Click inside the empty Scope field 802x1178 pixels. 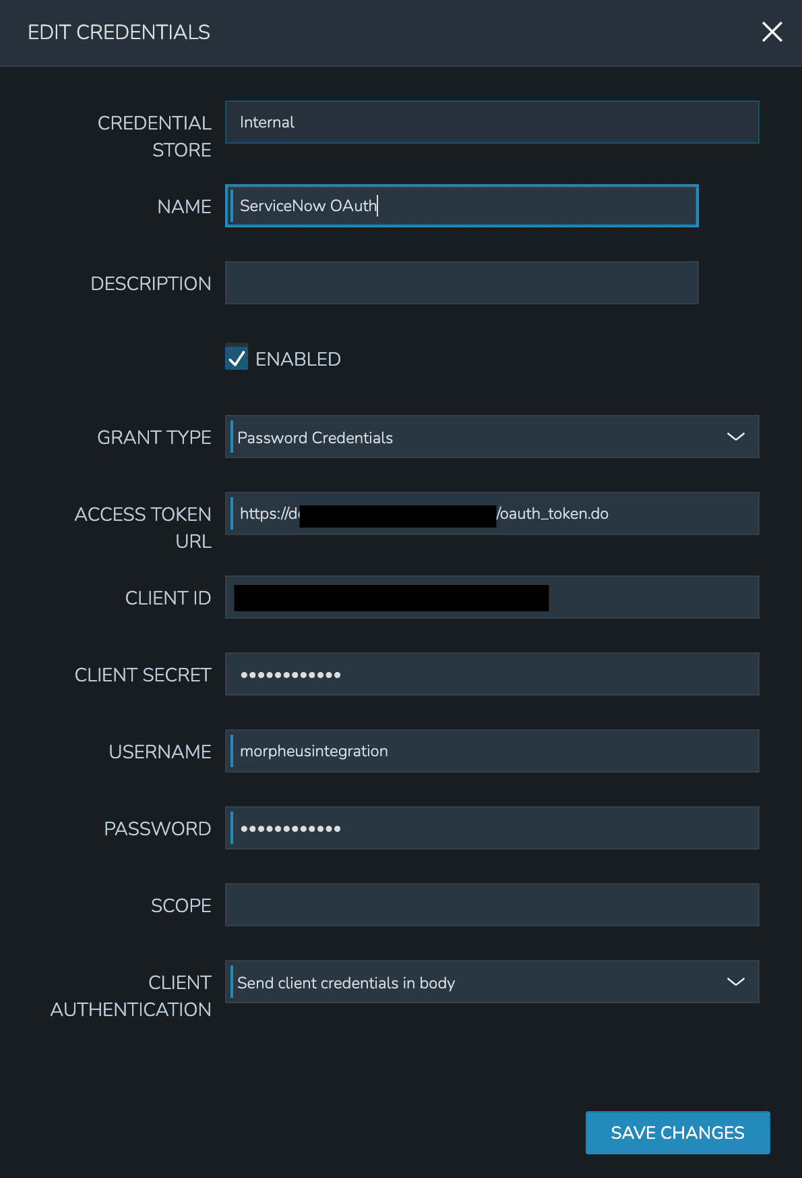click(492, 904)
